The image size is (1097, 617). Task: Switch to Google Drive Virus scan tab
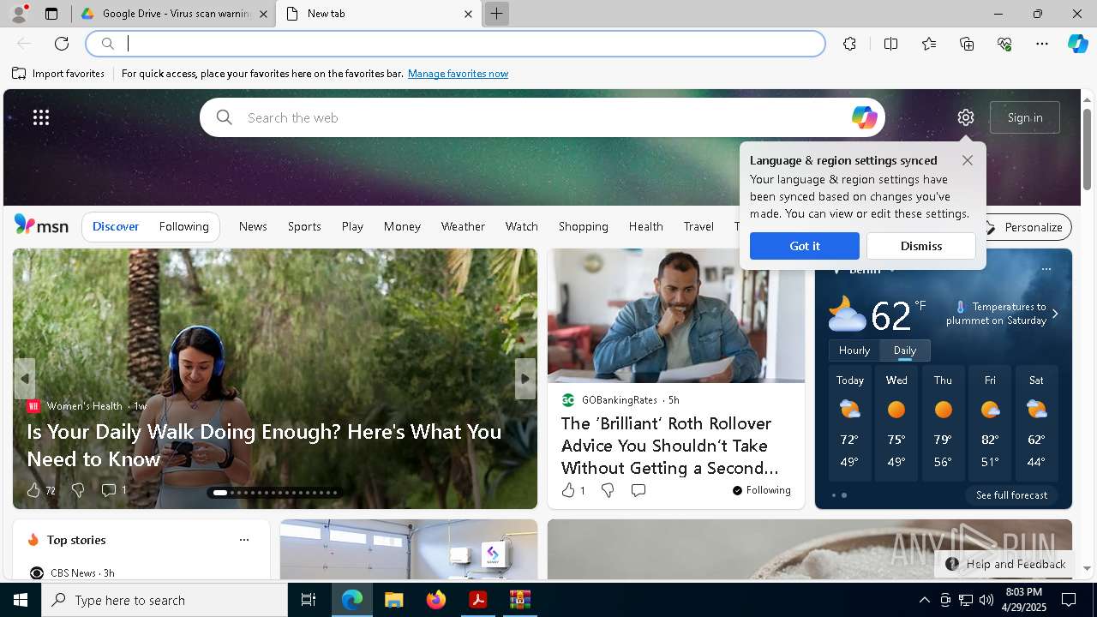coord(174,14)
